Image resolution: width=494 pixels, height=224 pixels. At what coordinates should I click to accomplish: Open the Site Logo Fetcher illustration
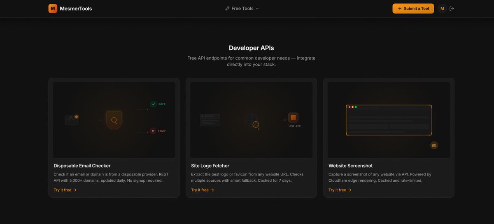251,120
